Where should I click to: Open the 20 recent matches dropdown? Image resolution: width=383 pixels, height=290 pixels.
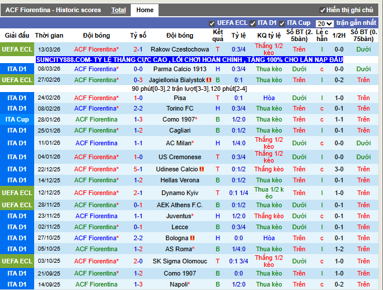(325, 24)
